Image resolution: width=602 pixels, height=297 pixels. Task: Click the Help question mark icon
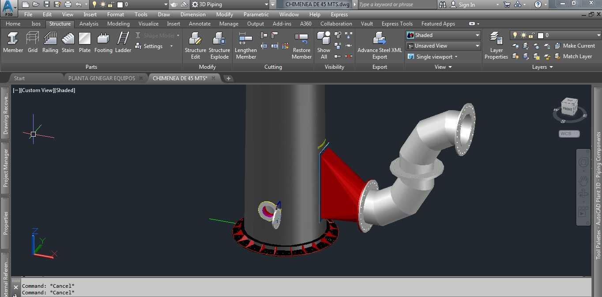coord(538,4)
